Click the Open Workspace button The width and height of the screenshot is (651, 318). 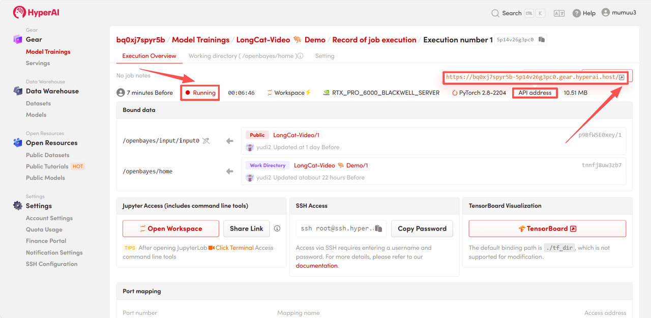pos(171,228)
